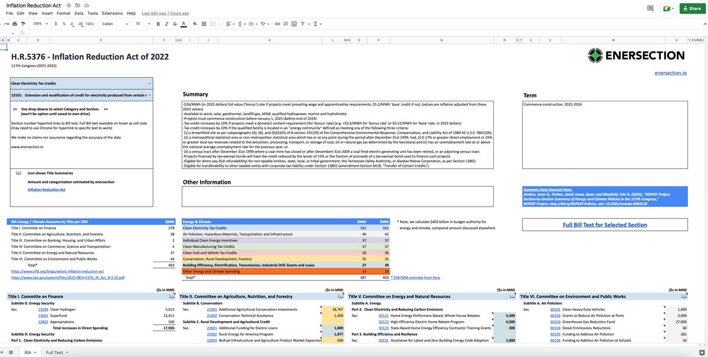Open the zoom 100% dropdown
This screenshot has width=708, height=357.
tap(40, 24)
